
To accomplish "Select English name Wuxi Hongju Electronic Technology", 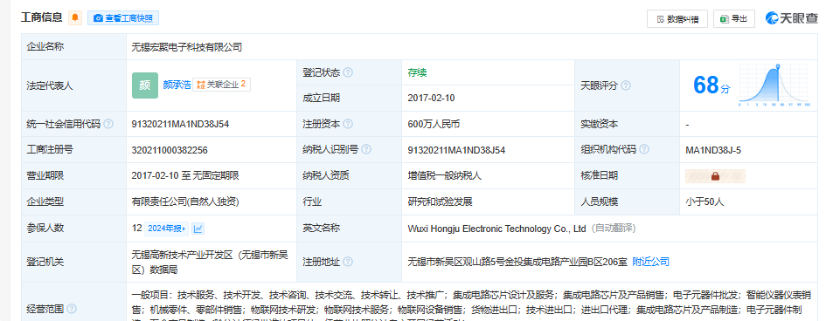I will 496,229.
